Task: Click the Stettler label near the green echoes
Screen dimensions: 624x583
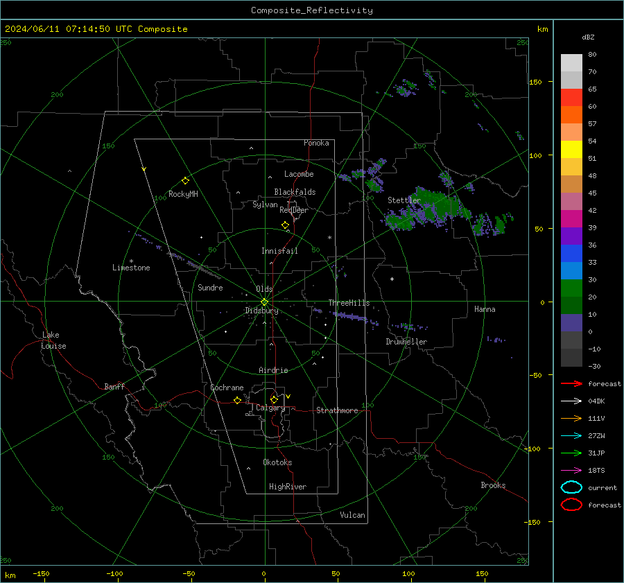Action: point(404,200)
